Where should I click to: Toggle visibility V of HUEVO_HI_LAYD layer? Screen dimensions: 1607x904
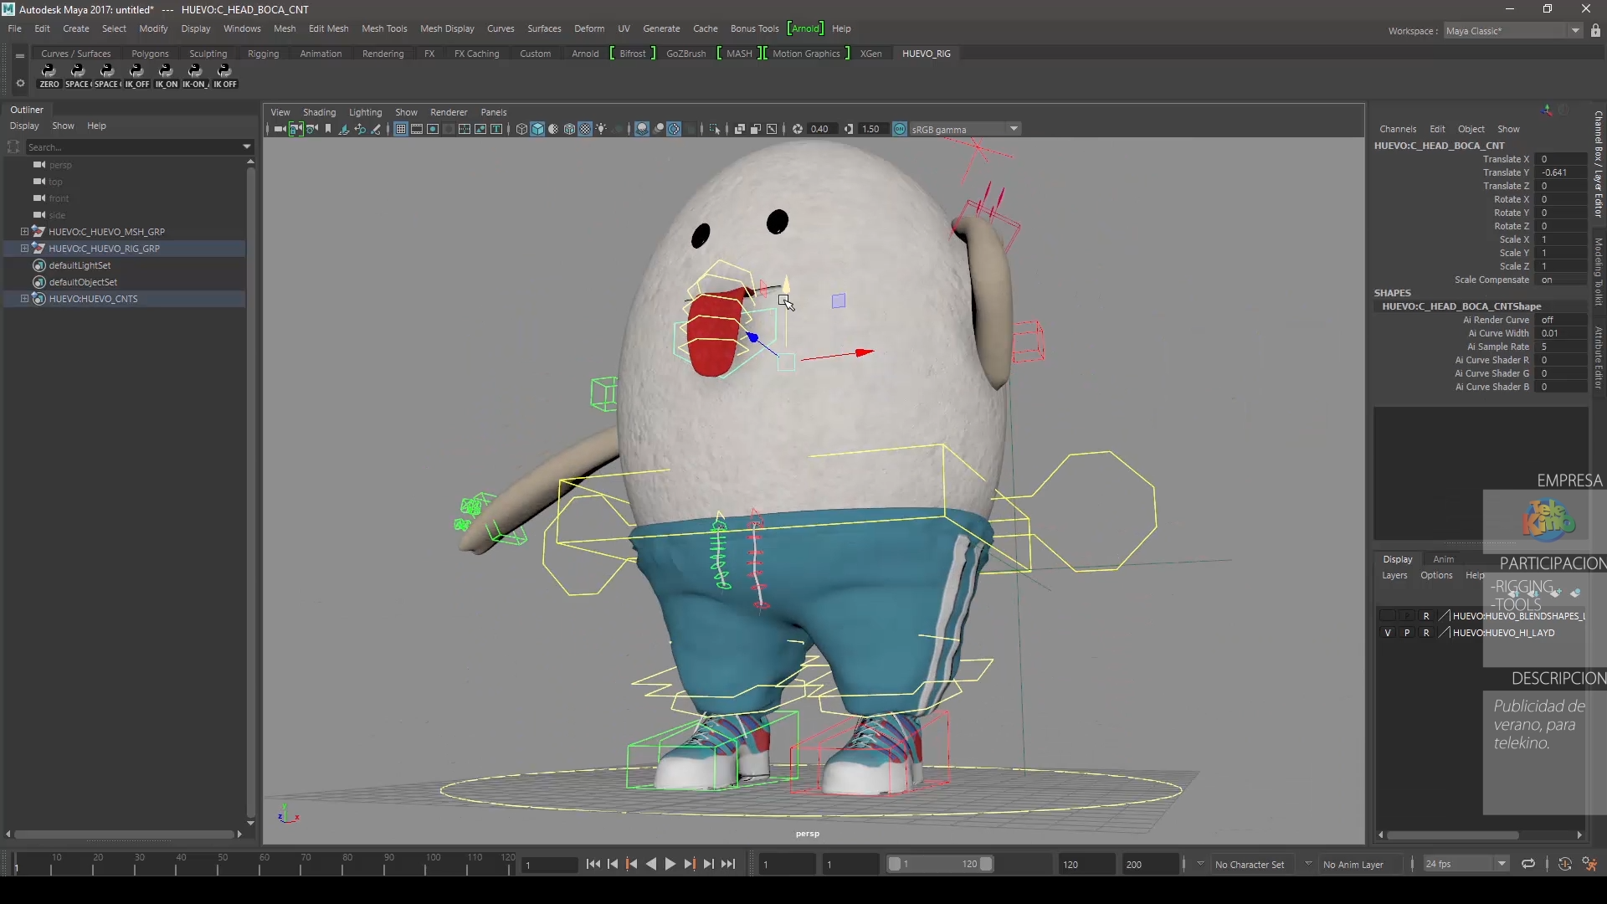(1388, 633)
